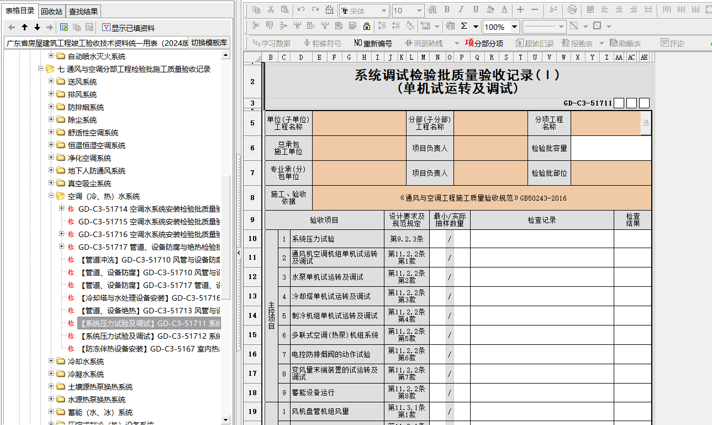Toggle Italic formatting

click(461, 10)
